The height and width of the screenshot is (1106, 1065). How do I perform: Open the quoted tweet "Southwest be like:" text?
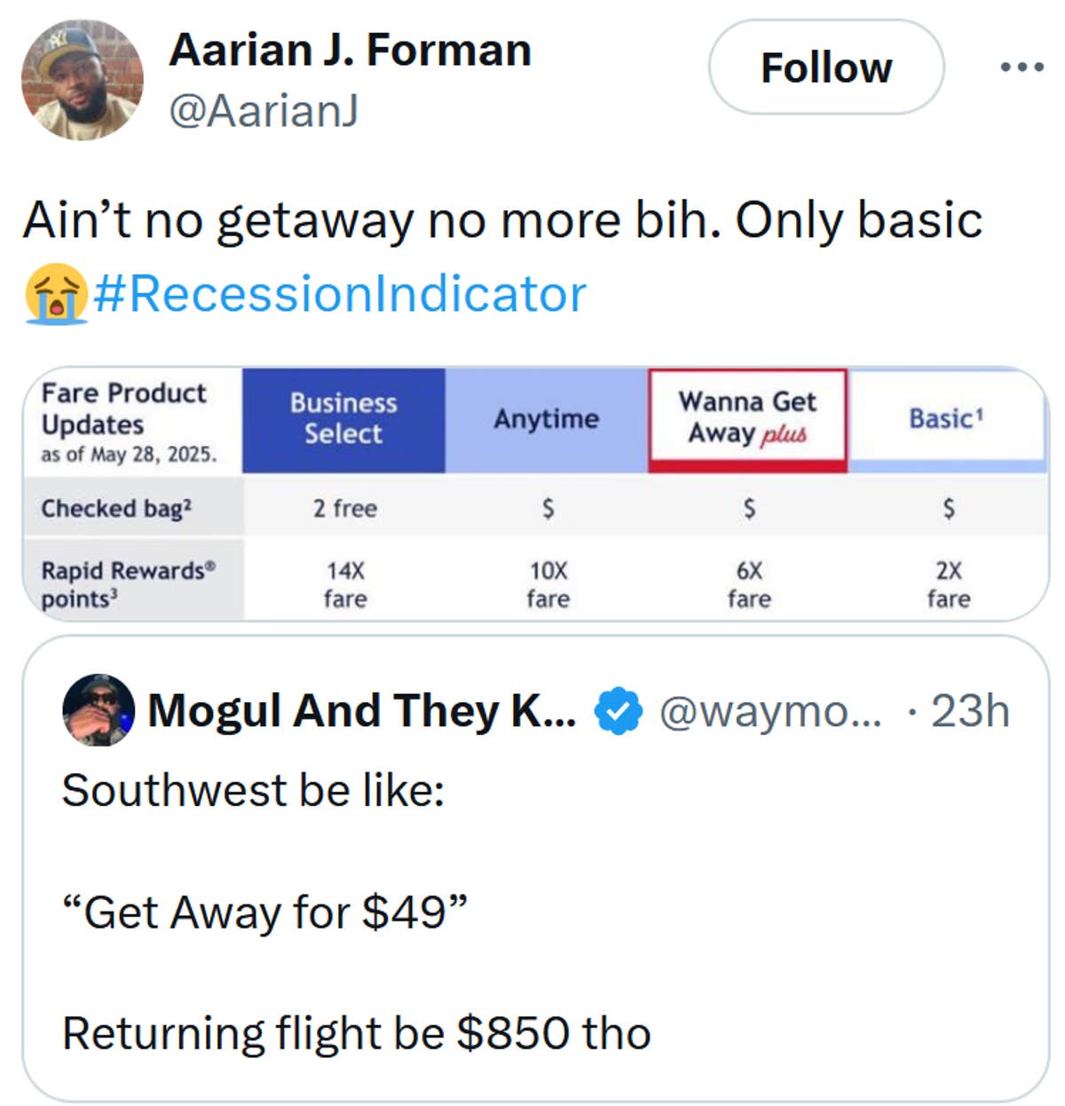pyautogui.click(x=253, y=790)
